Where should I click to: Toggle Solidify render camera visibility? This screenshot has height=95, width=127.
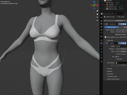point(125,43)
